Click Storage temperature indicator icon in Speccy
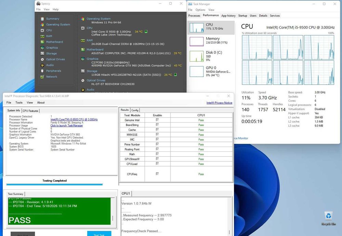The height and width of the screenshot is (236, 342). [175, 75]
